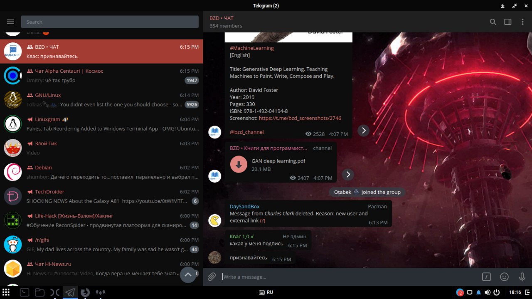The width and height of the screenshot is (532, 299).
Task: Jump up with the round chevron button
Action: coord(188,275)
